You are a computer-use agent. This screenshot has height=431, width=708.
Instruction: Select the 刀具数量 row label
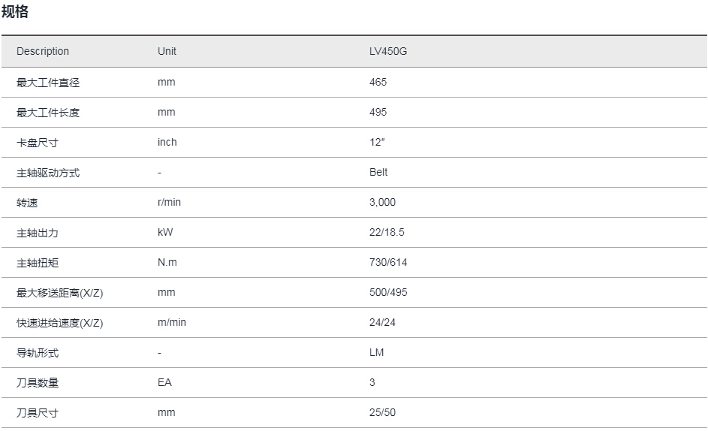point(38,383)
